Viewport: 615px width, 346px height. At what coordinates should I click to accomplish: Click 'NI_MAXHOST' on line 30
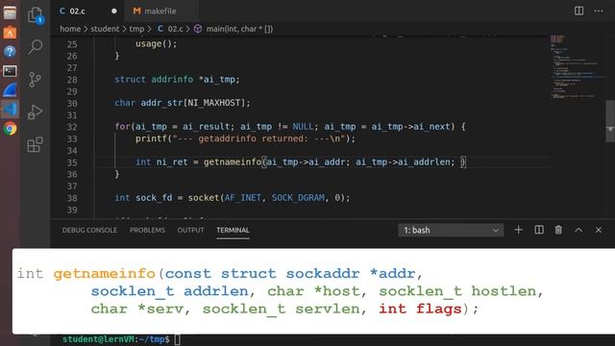pos(213,103)
